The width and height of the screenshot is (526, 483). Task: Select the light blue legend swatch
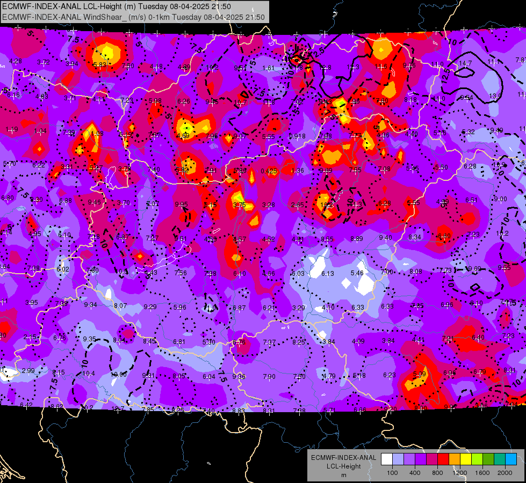pyautogui.click(x=398, y=459)
